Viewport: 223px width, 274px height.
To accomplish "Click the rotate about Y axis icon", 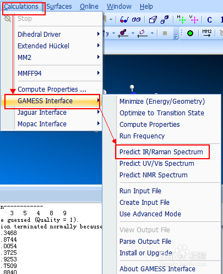I will (x=106, y=33).
